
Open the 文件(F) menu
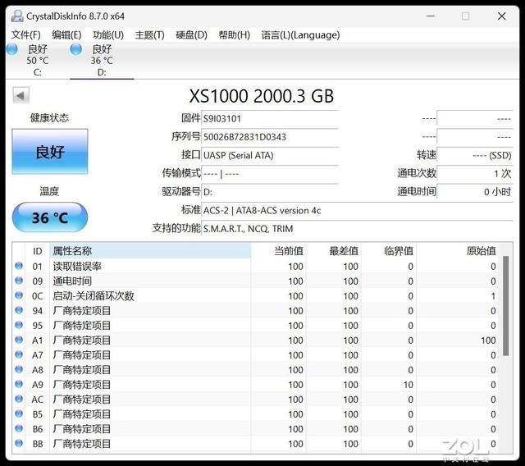[x=25, y=34]
